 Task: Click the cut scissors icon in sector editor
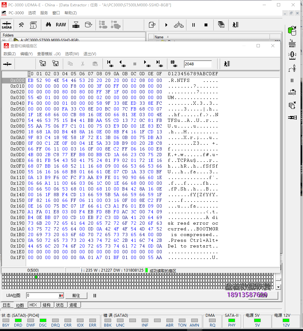pos(83,64)
